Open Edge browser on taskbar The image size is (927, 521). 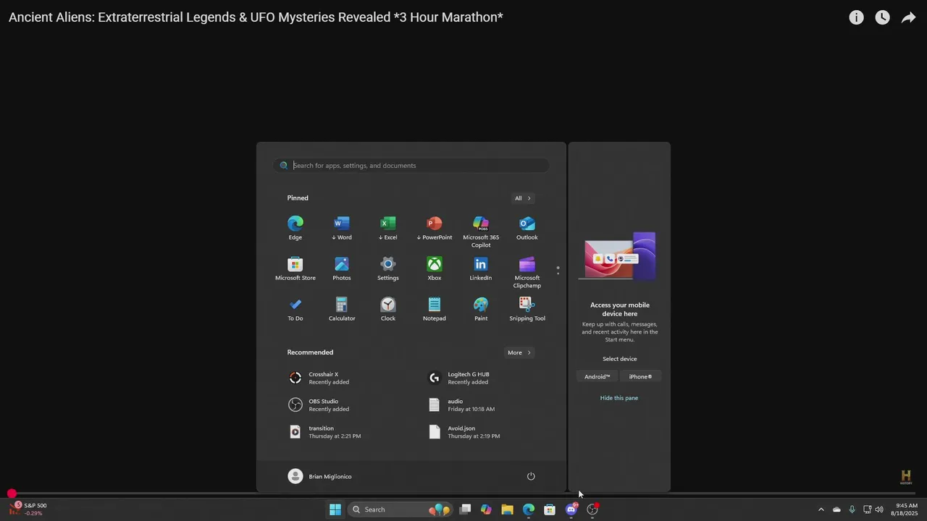529,509
